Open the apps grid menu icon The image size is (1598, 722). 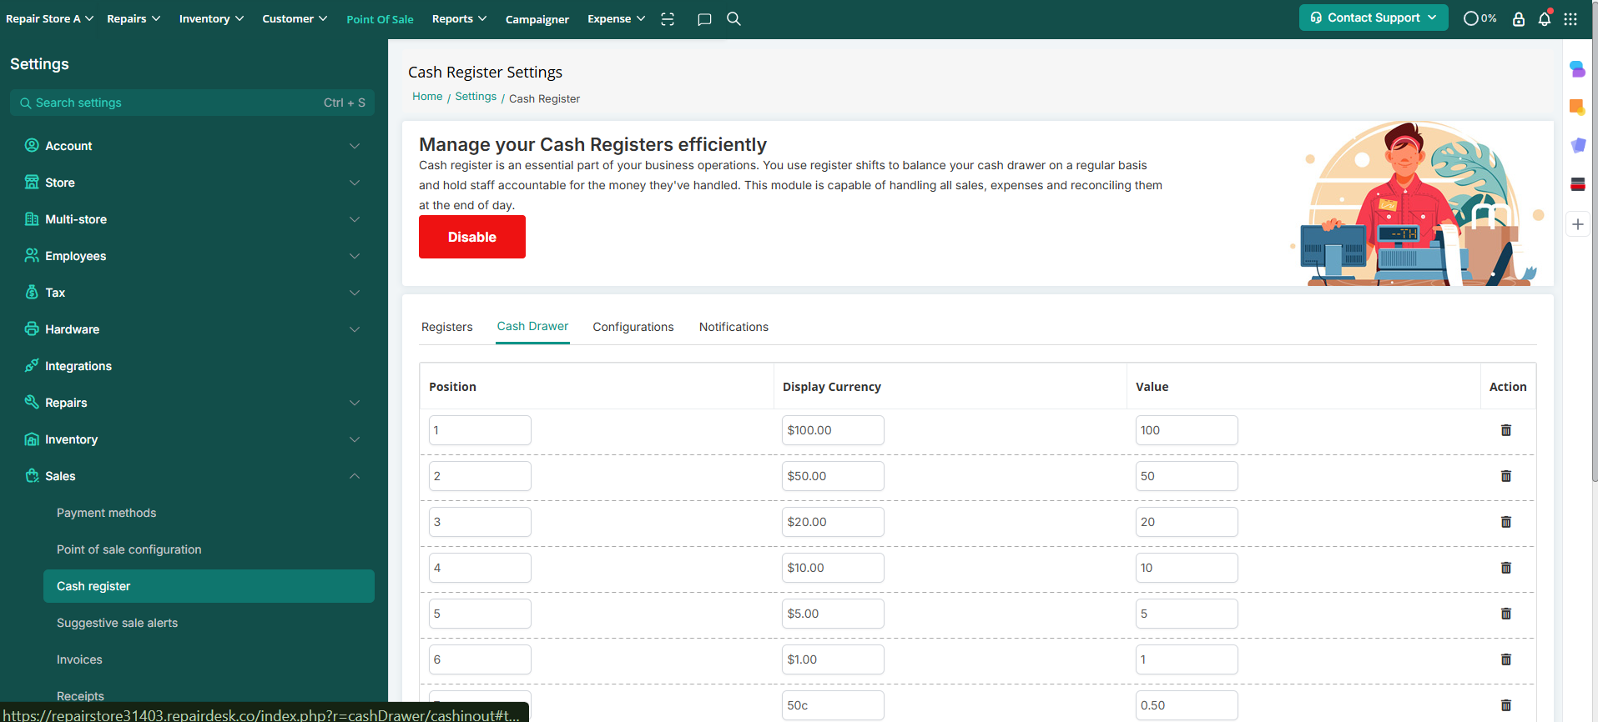coord(1570,18)
